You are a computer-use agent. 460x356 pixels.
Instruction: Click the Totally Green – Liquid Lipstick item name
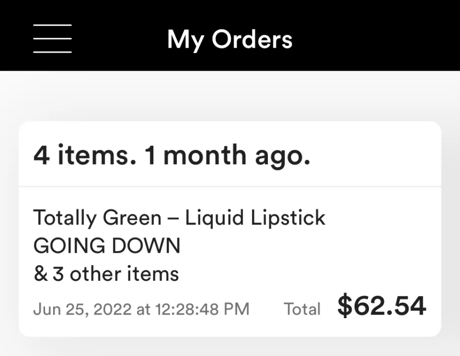[x=179, y=218]
